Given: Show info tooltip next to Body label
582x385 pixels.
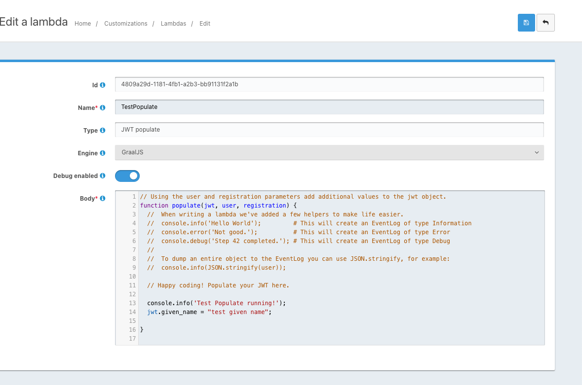Looking at the screenshot, I should [x=103, y=198].
